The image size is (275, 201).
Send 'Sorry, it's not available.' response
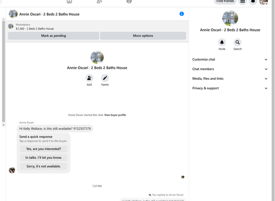[x=43, y=166]
